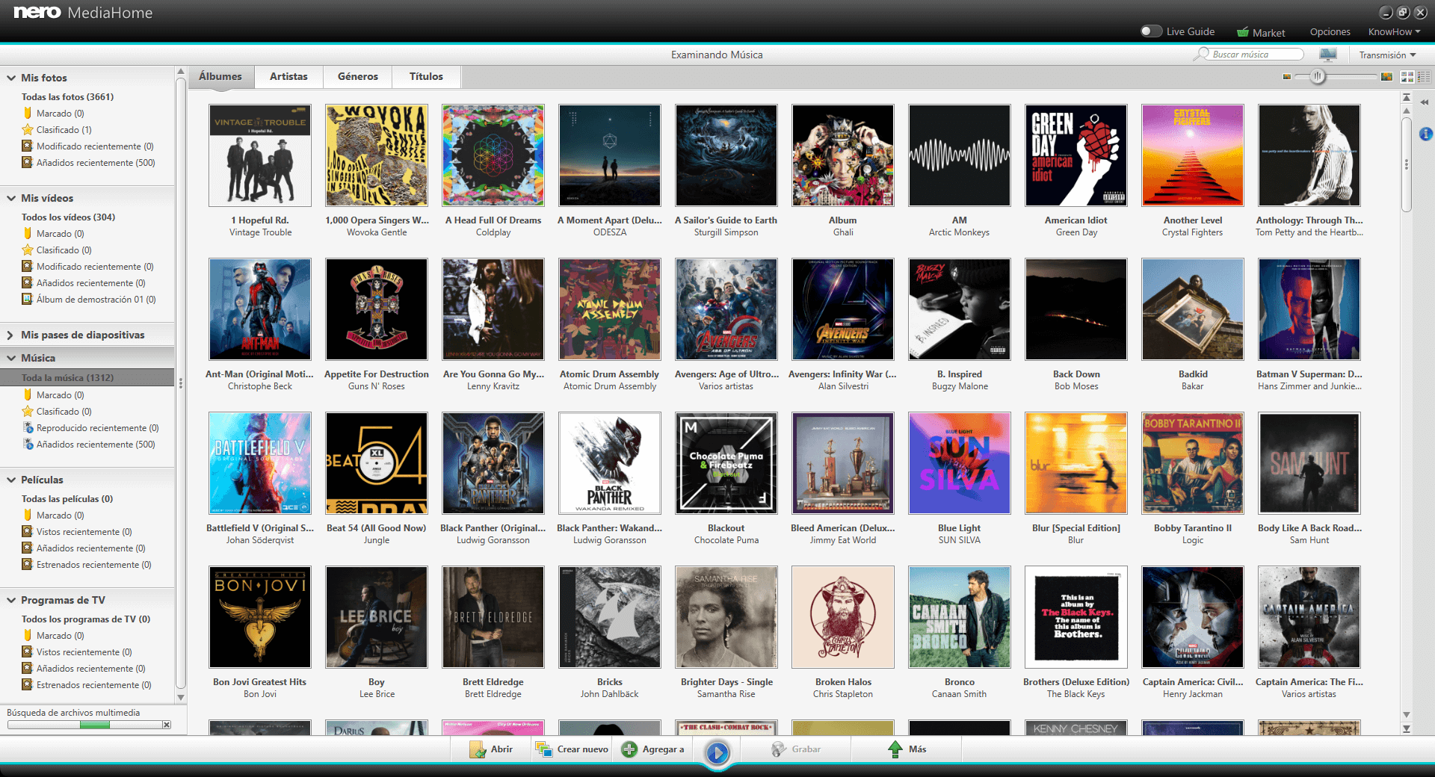The image size is (1435, 777).
Task: Open the American Idiot album cover
Action: click(1076, 155)
